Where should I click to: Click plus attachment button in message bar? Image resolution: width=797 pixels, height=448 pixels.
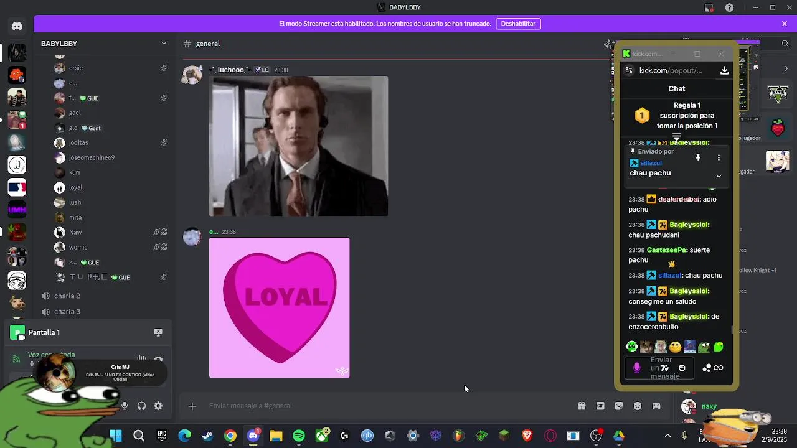point(192,406)
